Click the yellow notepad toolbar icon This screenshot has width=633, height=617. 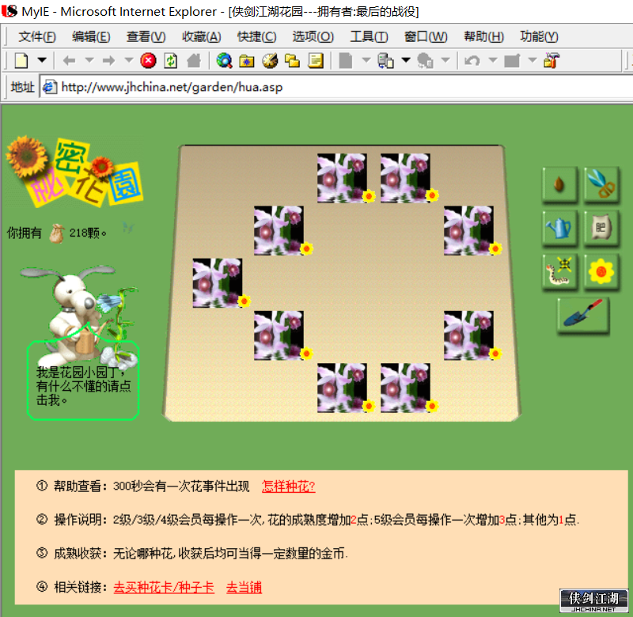[316, 61]
